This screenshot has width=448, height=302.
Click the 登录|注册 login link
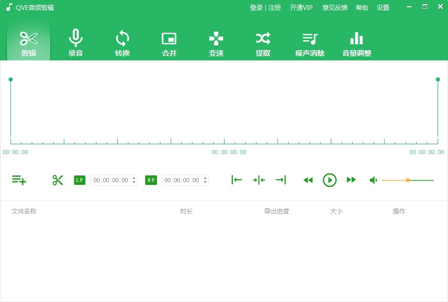[266, 7]
